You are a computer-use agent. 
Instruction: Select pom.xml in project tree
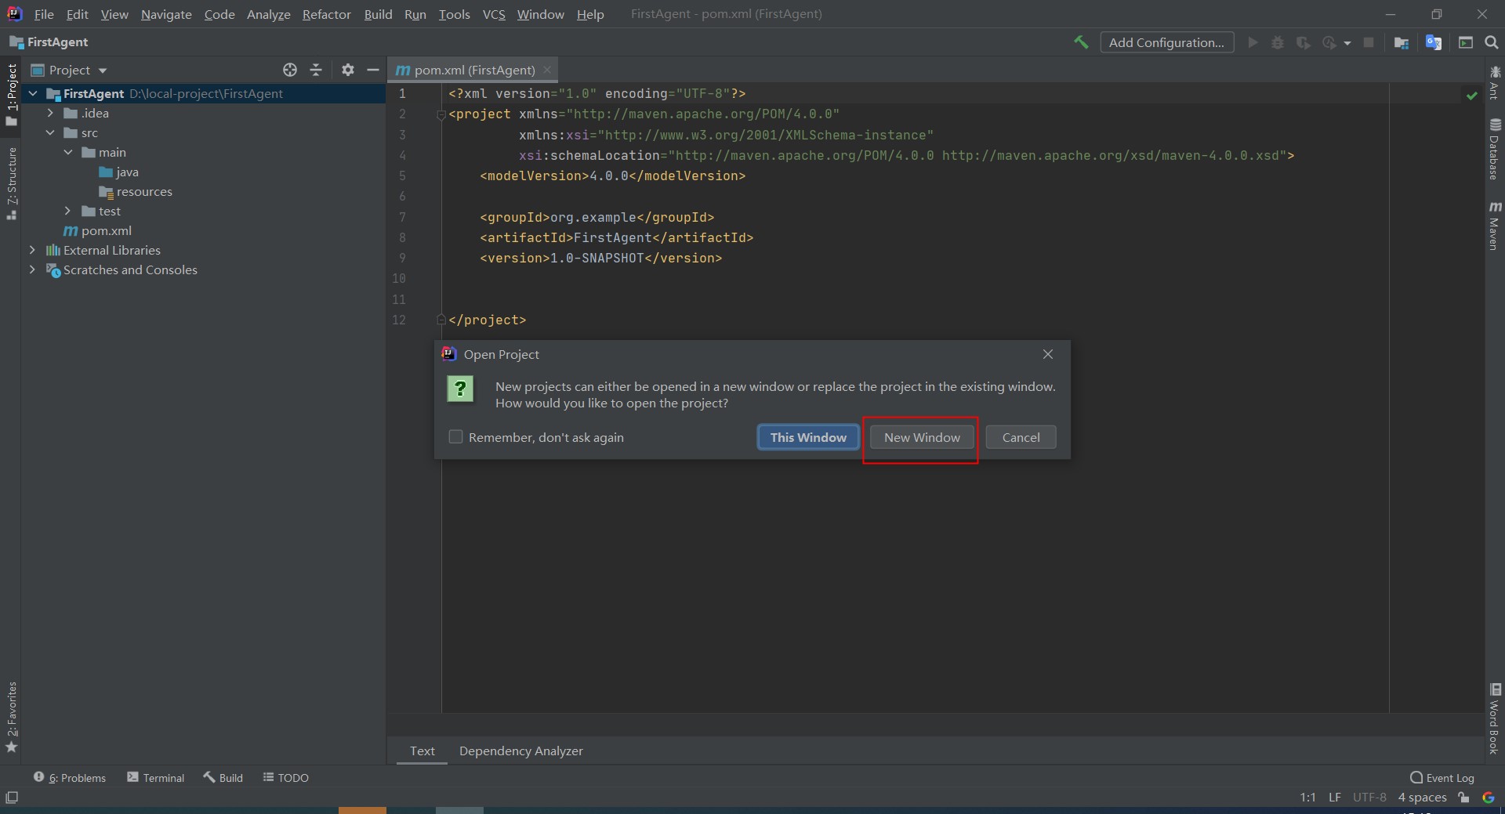(97, 230)
